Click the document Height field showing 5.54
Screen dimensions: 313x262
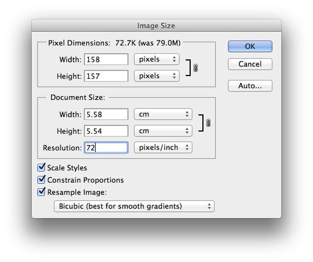pyautogui.click(x=106, y=131)
